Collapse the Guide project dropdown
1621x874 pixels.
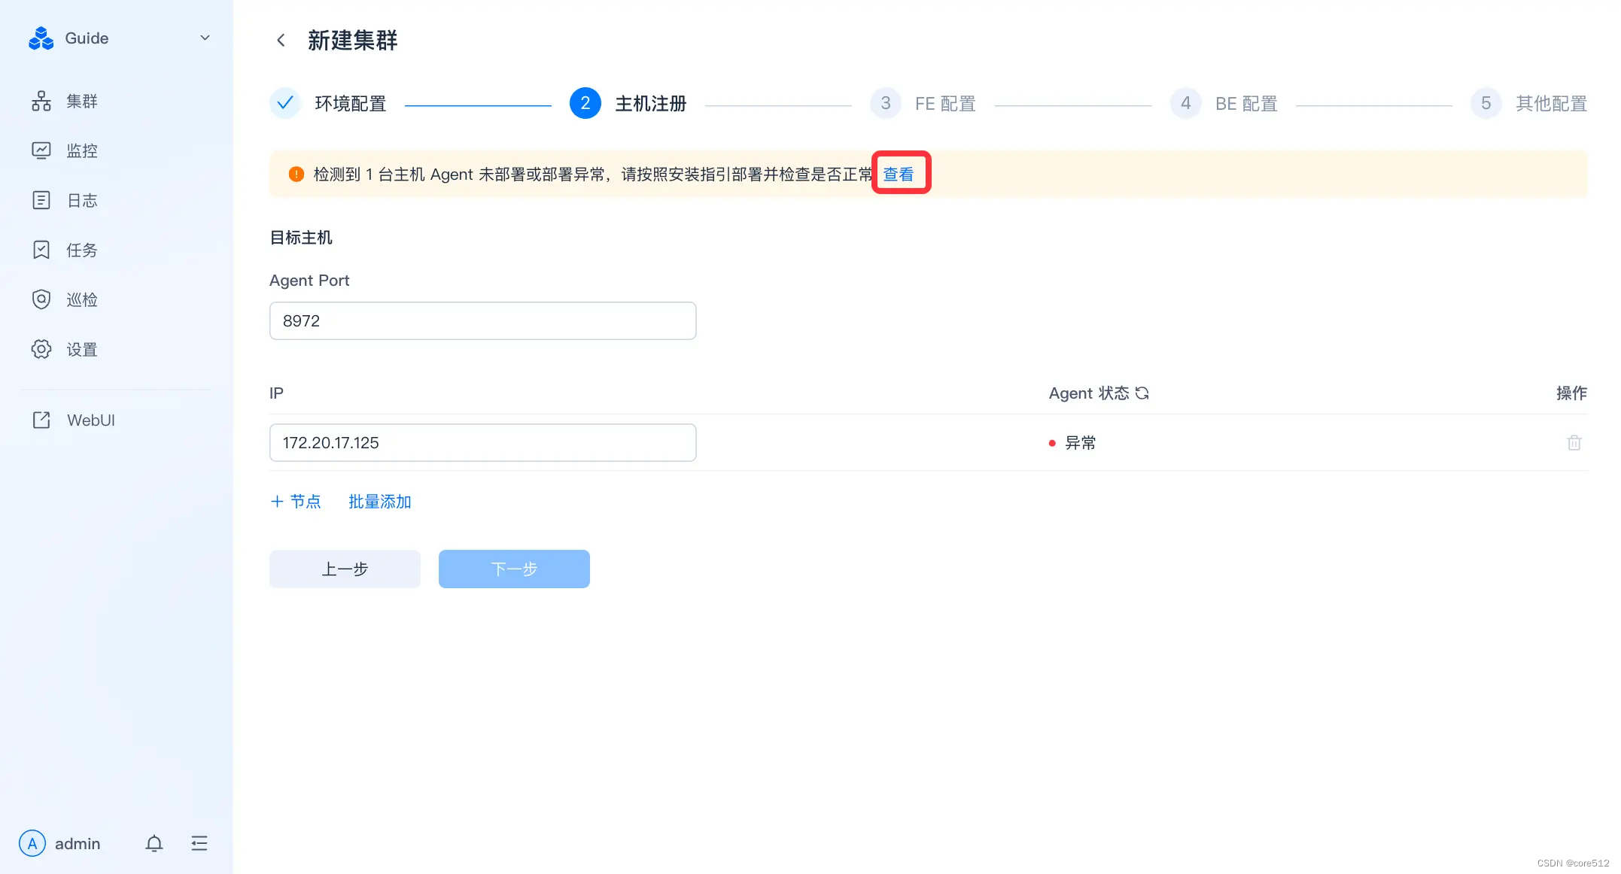pos(204,38)
